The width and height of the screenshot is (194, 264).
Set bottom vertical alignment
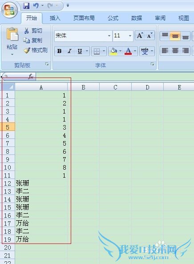point(186,36)
